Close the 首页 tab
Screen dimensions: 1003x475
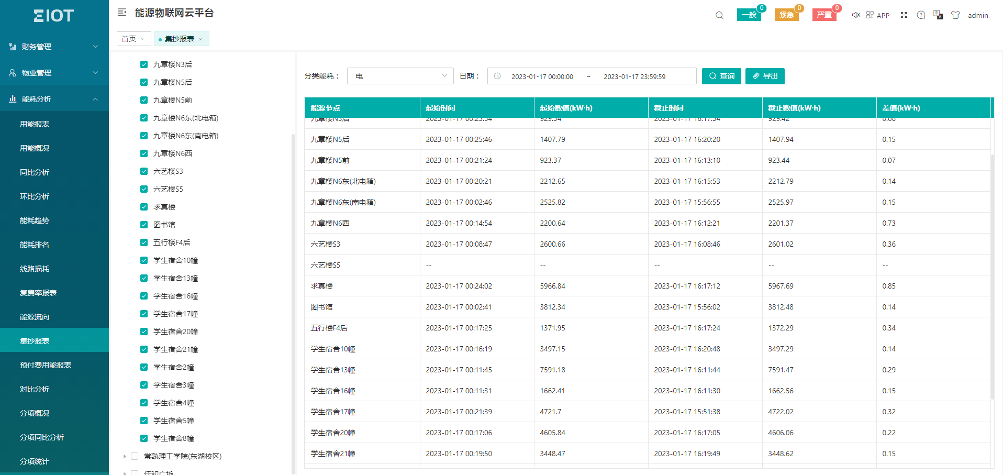(142, 39)
